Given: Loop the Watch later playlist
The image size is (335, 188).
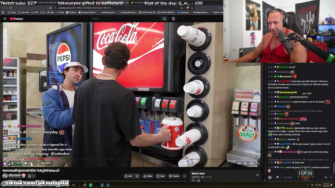Looking at the screenshot, I should click(x=193, y=181).
